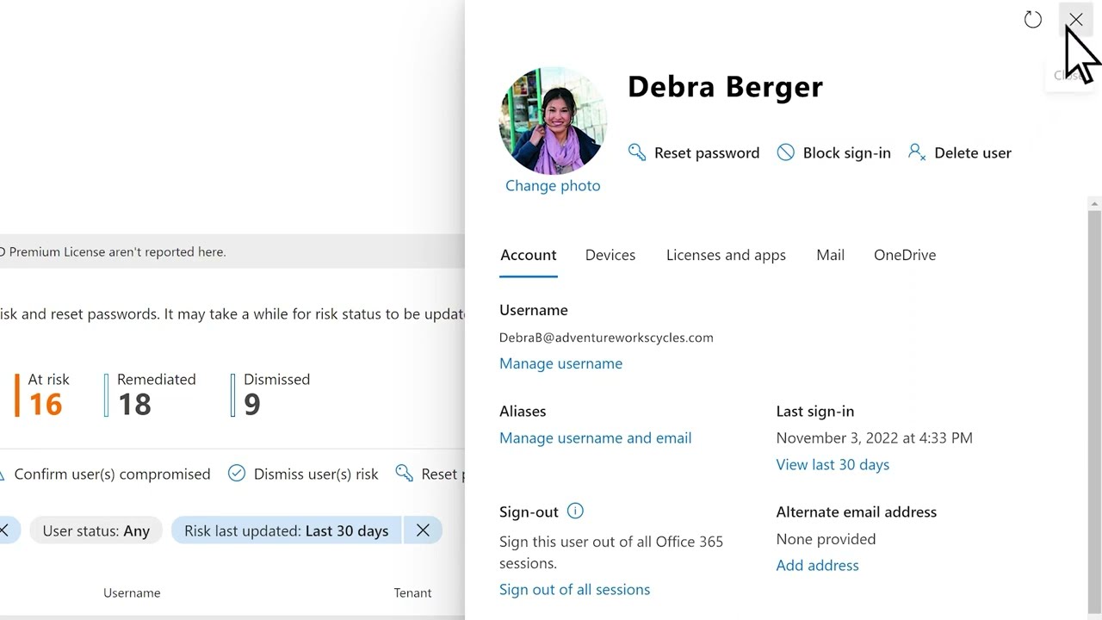
Task: Click the Dismiss user(s) risk checkmark icon
Action: point(237,473)
